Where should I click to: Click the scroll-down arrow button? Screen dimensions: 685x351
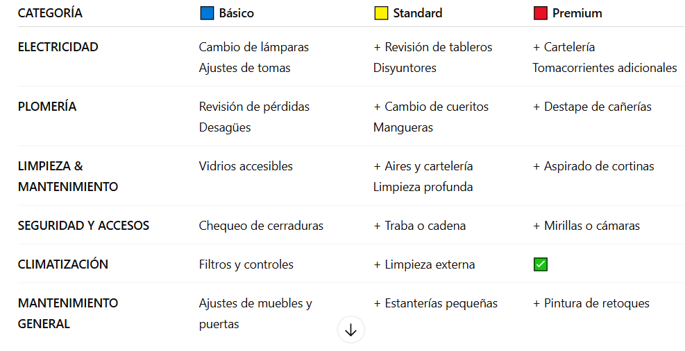pyautogui.click(x=350, y=330)
